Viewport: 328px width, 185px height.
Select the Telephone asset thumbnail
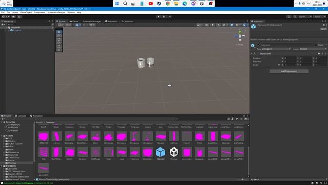[134, 152]
